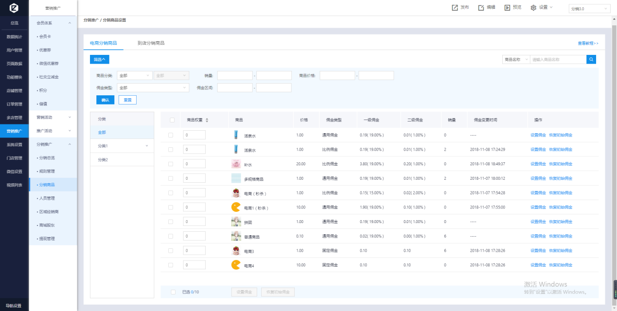Open the 分销3.0 version dropdown

589,9
